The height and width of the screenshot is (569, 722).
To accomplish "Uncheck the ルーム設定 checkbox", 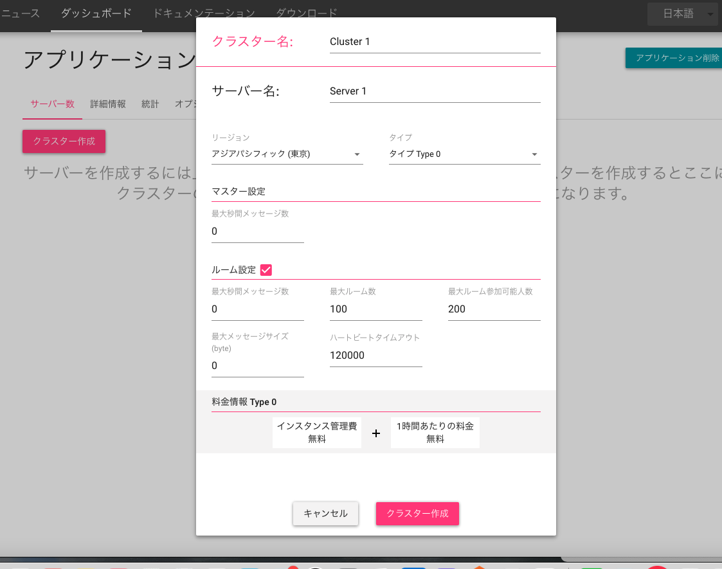I will click(x=266, y=269).
